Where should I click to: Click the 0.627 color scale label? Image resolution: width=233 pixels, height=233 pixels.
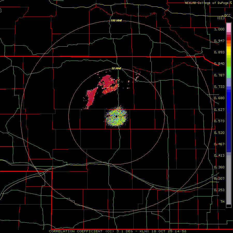pos(219,110)
